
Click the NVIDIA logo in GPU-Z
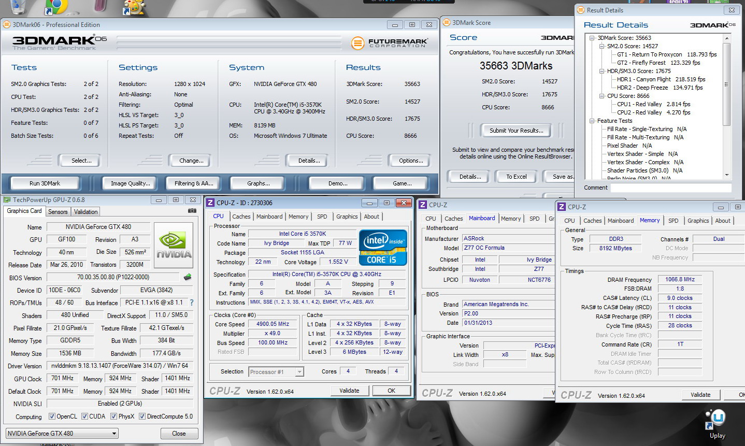[174, 245]
